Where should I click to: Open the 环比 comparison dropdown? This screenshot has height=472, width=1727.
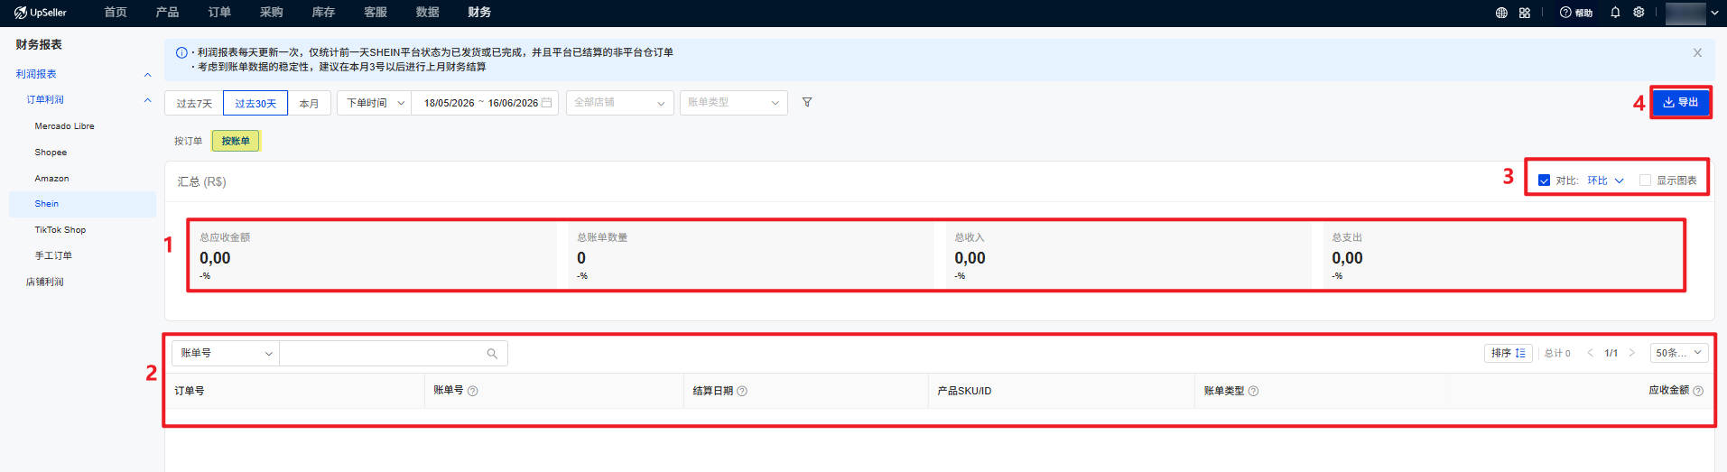1605,180
